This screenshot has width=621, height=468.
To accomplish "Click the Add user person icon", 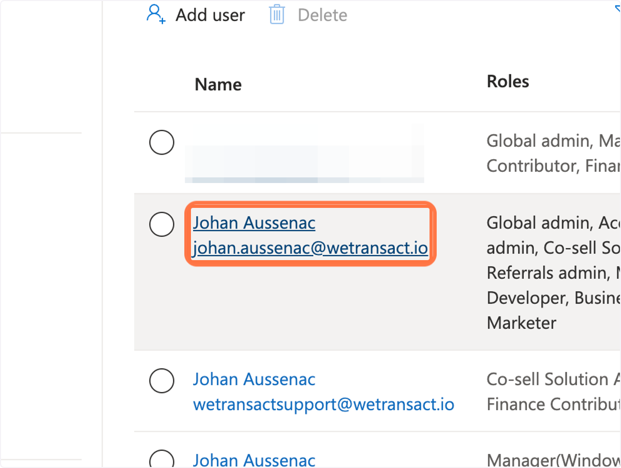I will coord(156,14).
